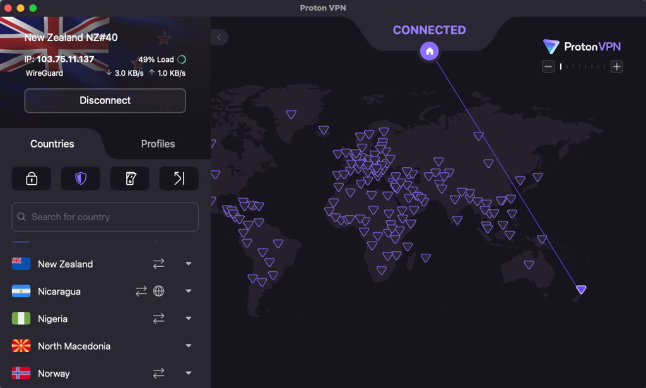The width and height of the screenshot is (646, 388).
Task: Click the 49% Load indicator circle
Action: tap(182, 59)
